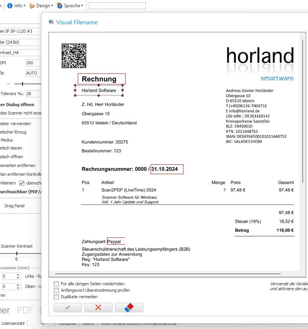
Task: Select the '31.10.2024' date region
Action: point(167,169)
